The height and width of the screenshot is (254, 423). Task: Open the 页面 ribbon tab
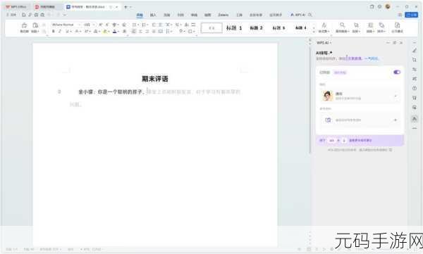(x=166, y=15)
